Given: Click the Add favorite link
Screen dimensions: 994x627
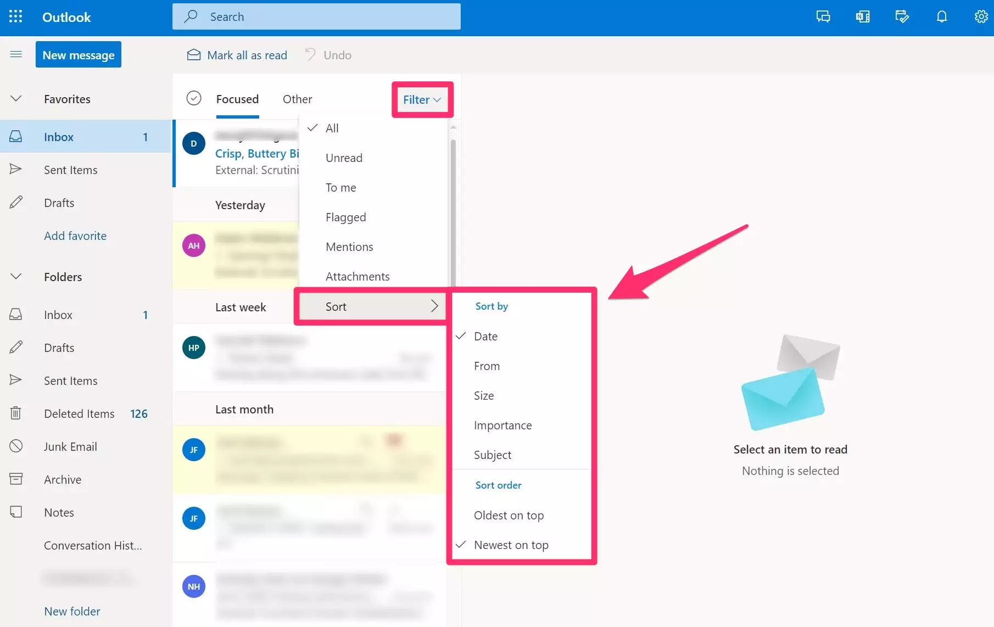Looking at the screenshot, I should click(75, 236).
